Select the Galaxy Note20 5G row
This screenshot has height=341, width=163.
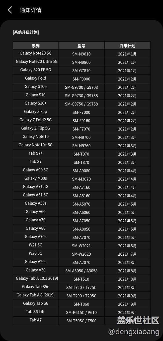[x=82, y=54]
